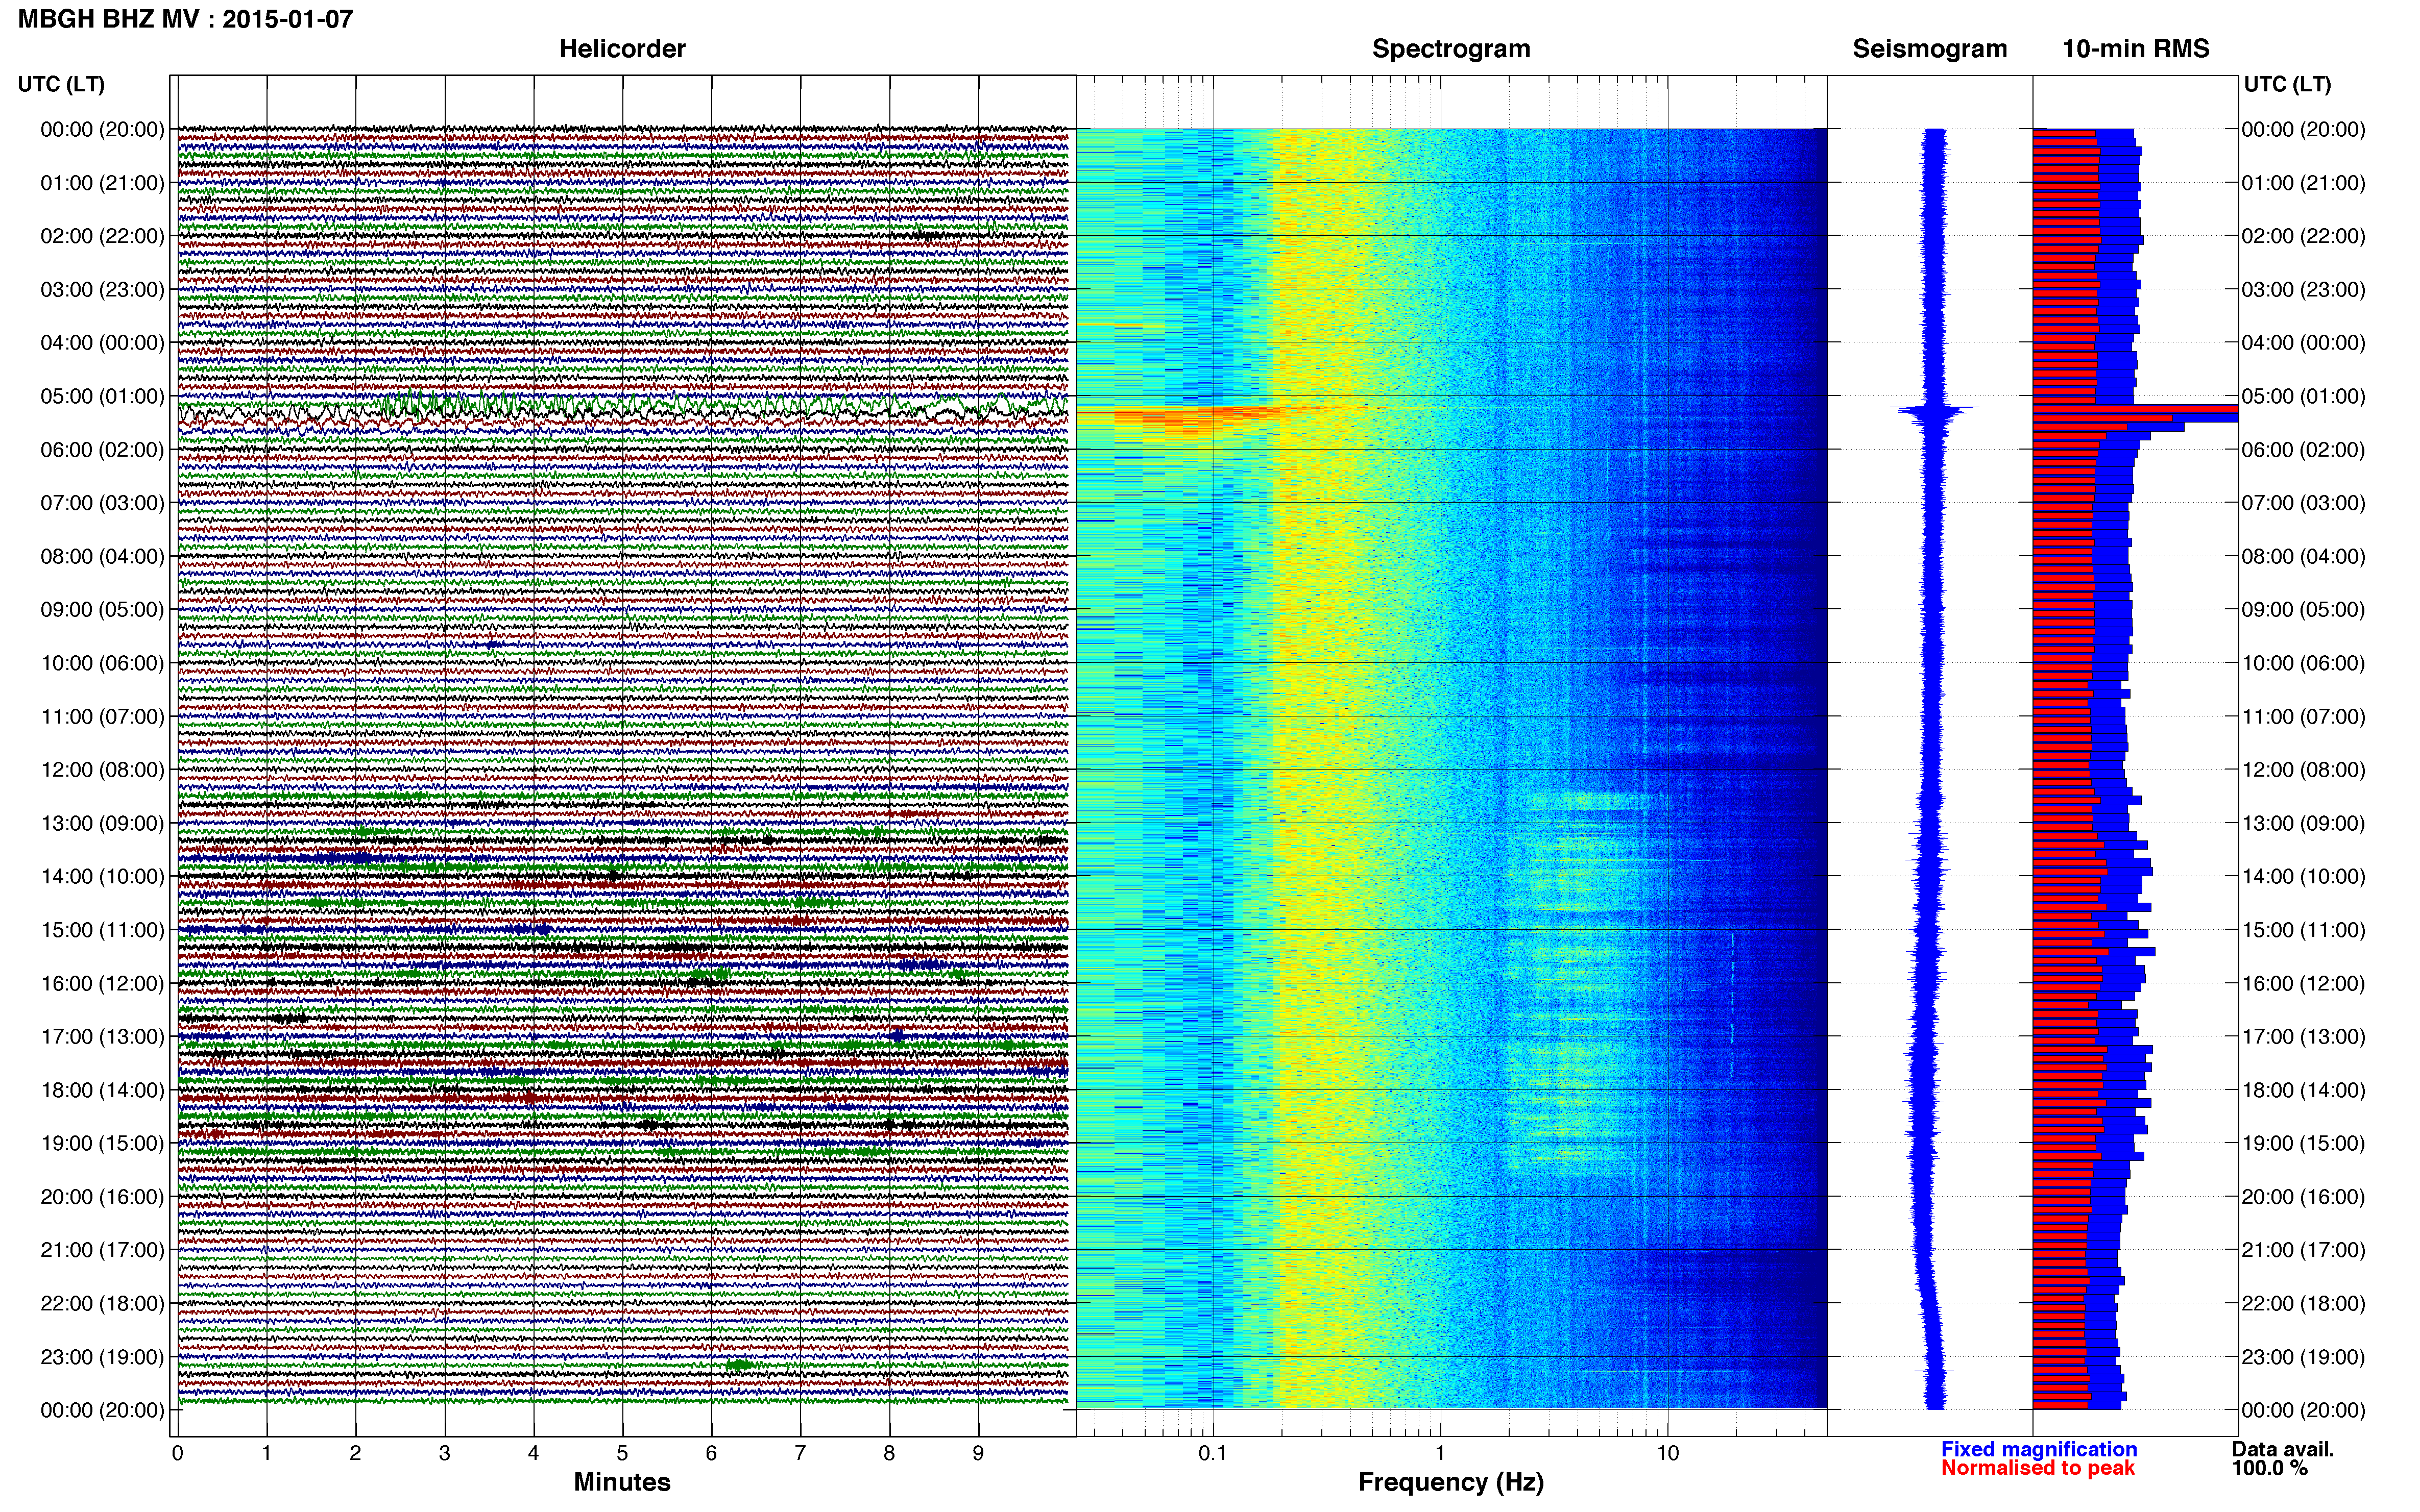Screen dimensions: 2420x1512
Task: Click right-axis time label 22:00 (18:00)
Action: tap(2303, 1304)
